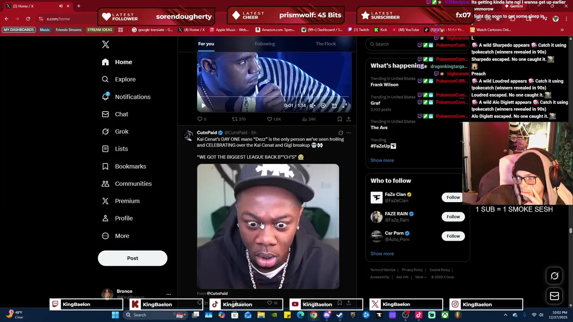Viewport: 573px width, 322px height.
Task: Show more under Who to follow
Action: 382,254
